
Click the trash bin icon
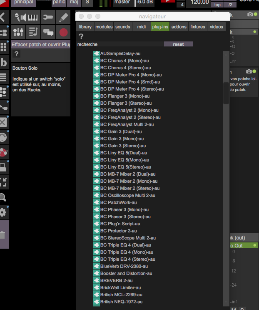(2, 234)
